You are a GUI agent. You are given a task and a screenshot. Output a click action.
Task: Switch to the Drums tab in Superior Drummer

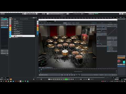65,23
